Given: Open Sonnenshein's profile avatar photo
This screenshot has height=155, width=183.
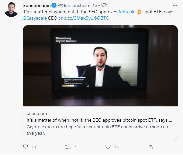Looking at the screenshot, I should tap(11, 10).
